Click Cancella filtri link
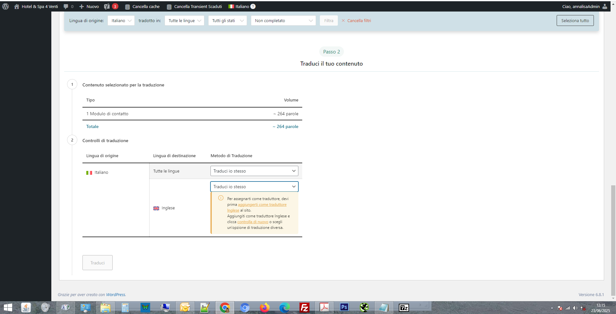This screenshot has height=314, width=616. tap(356, 20)
